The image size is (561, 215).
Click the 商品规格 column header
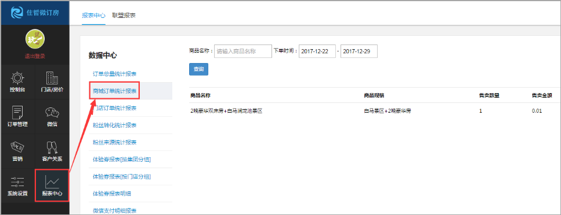click(x=374, y=95)
